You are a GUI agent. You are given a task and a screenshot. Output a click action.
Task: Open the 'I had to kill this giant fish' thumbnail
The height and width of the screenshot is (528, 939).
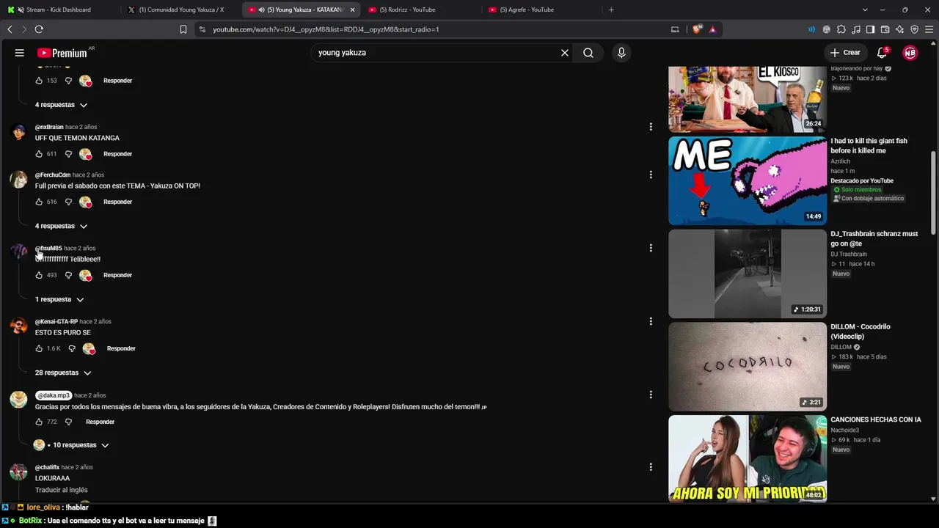tap(748, 180)
